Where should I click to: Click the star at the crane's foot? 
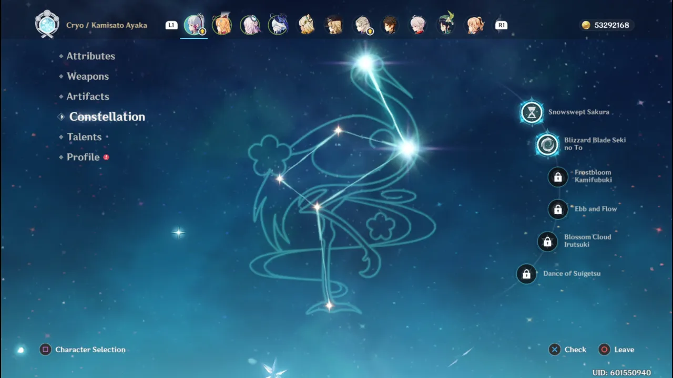pos(329,305)
